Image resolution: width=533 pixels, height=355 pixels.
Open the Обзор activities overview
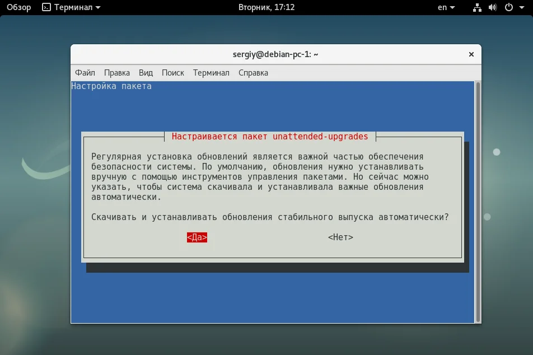pos(18,7)
